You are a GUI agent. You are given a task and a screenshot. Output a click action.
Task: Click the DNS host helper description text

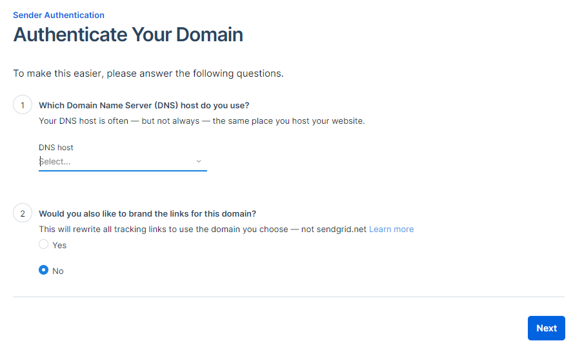[201, 121]
